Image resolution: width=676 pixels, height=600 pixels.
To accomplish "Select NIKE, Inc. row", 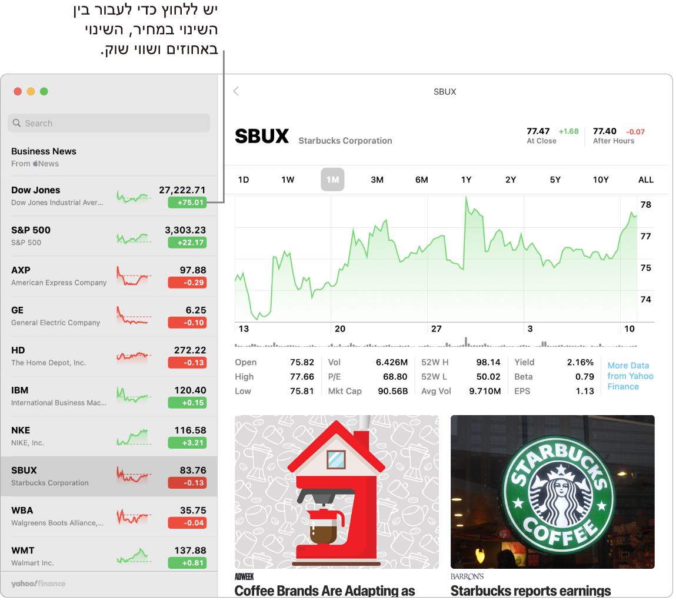I will pos(109,436).
